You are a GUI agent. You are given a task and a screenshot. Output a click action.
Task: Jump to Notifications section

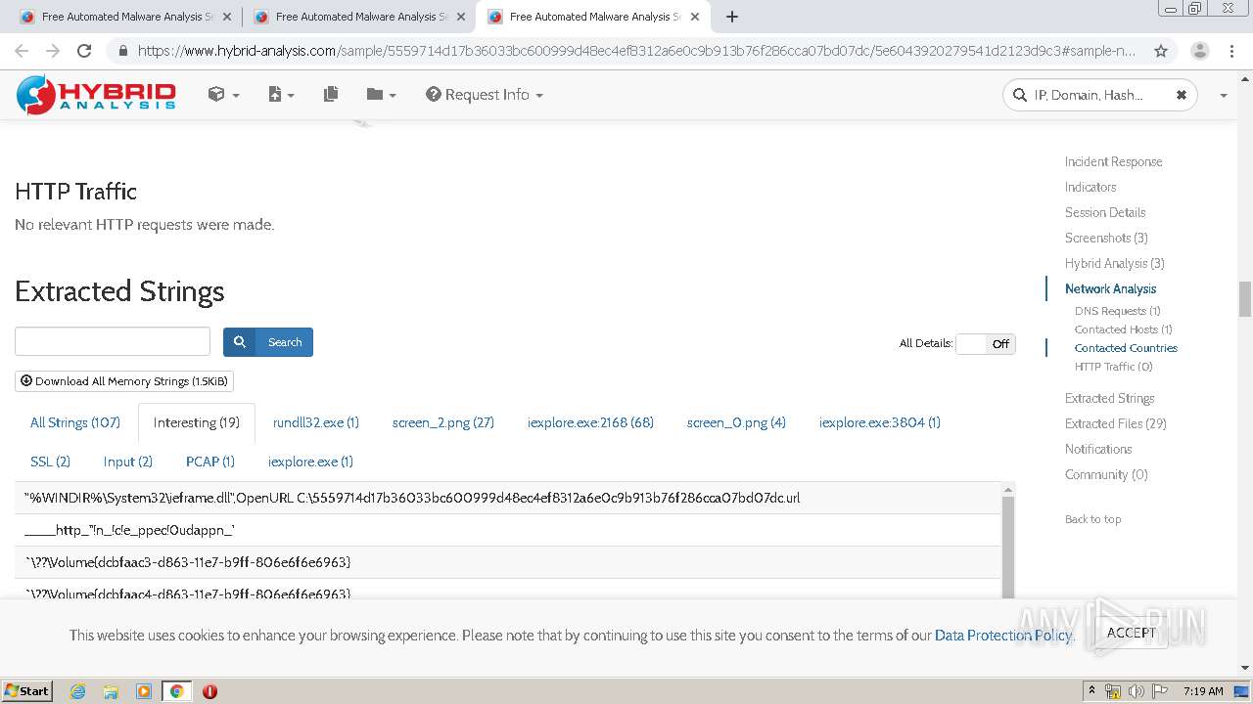1098,449
